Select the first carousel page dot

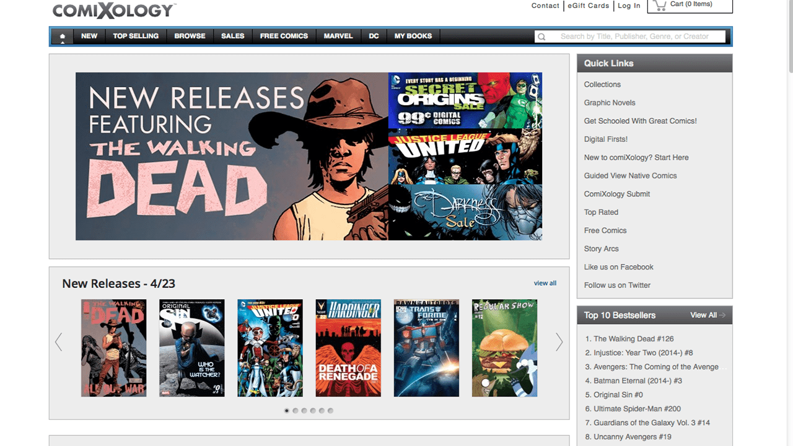point(286,411)
